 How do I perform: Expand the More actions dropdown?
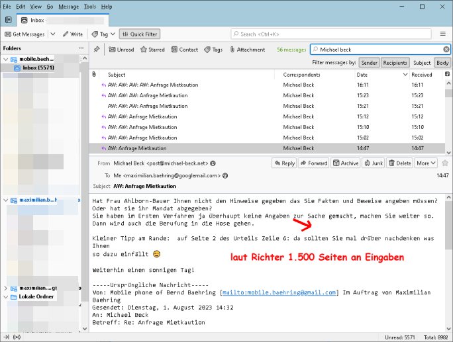click(425, 163)
